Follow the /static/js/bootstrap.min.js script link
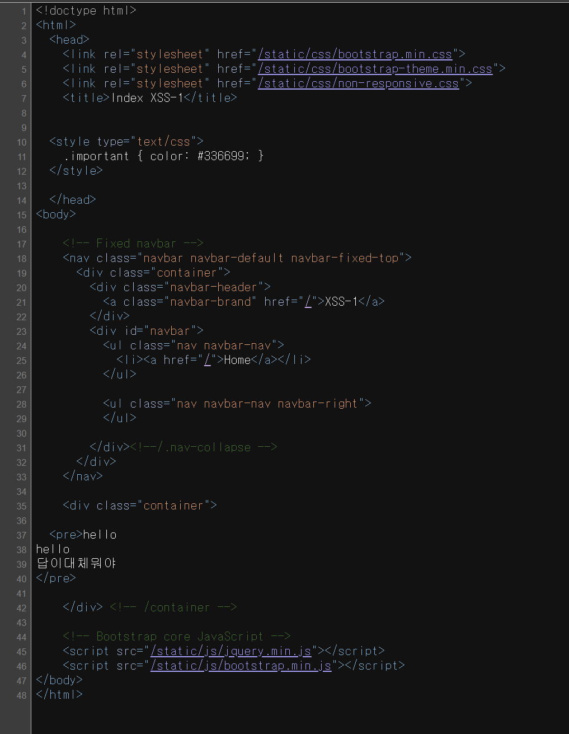The width and height of the screenshot is (569, 734). 241,666
